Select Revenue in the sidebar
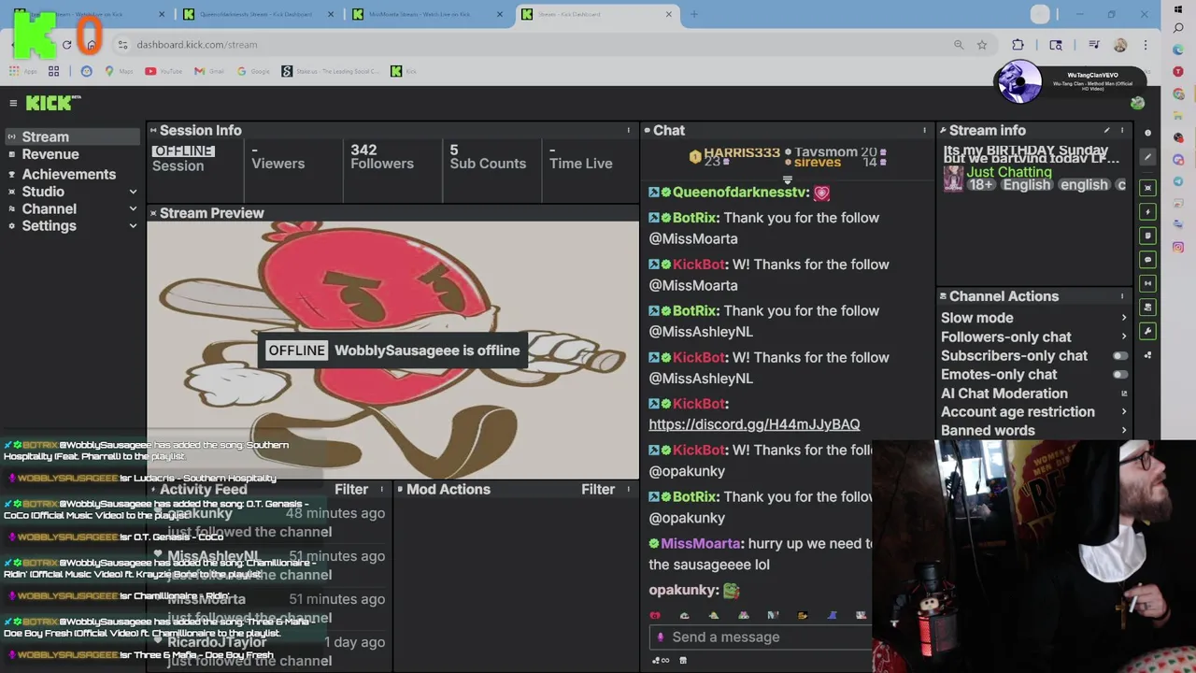This screenshot has width=1196, height=673. tap(50, 154)
